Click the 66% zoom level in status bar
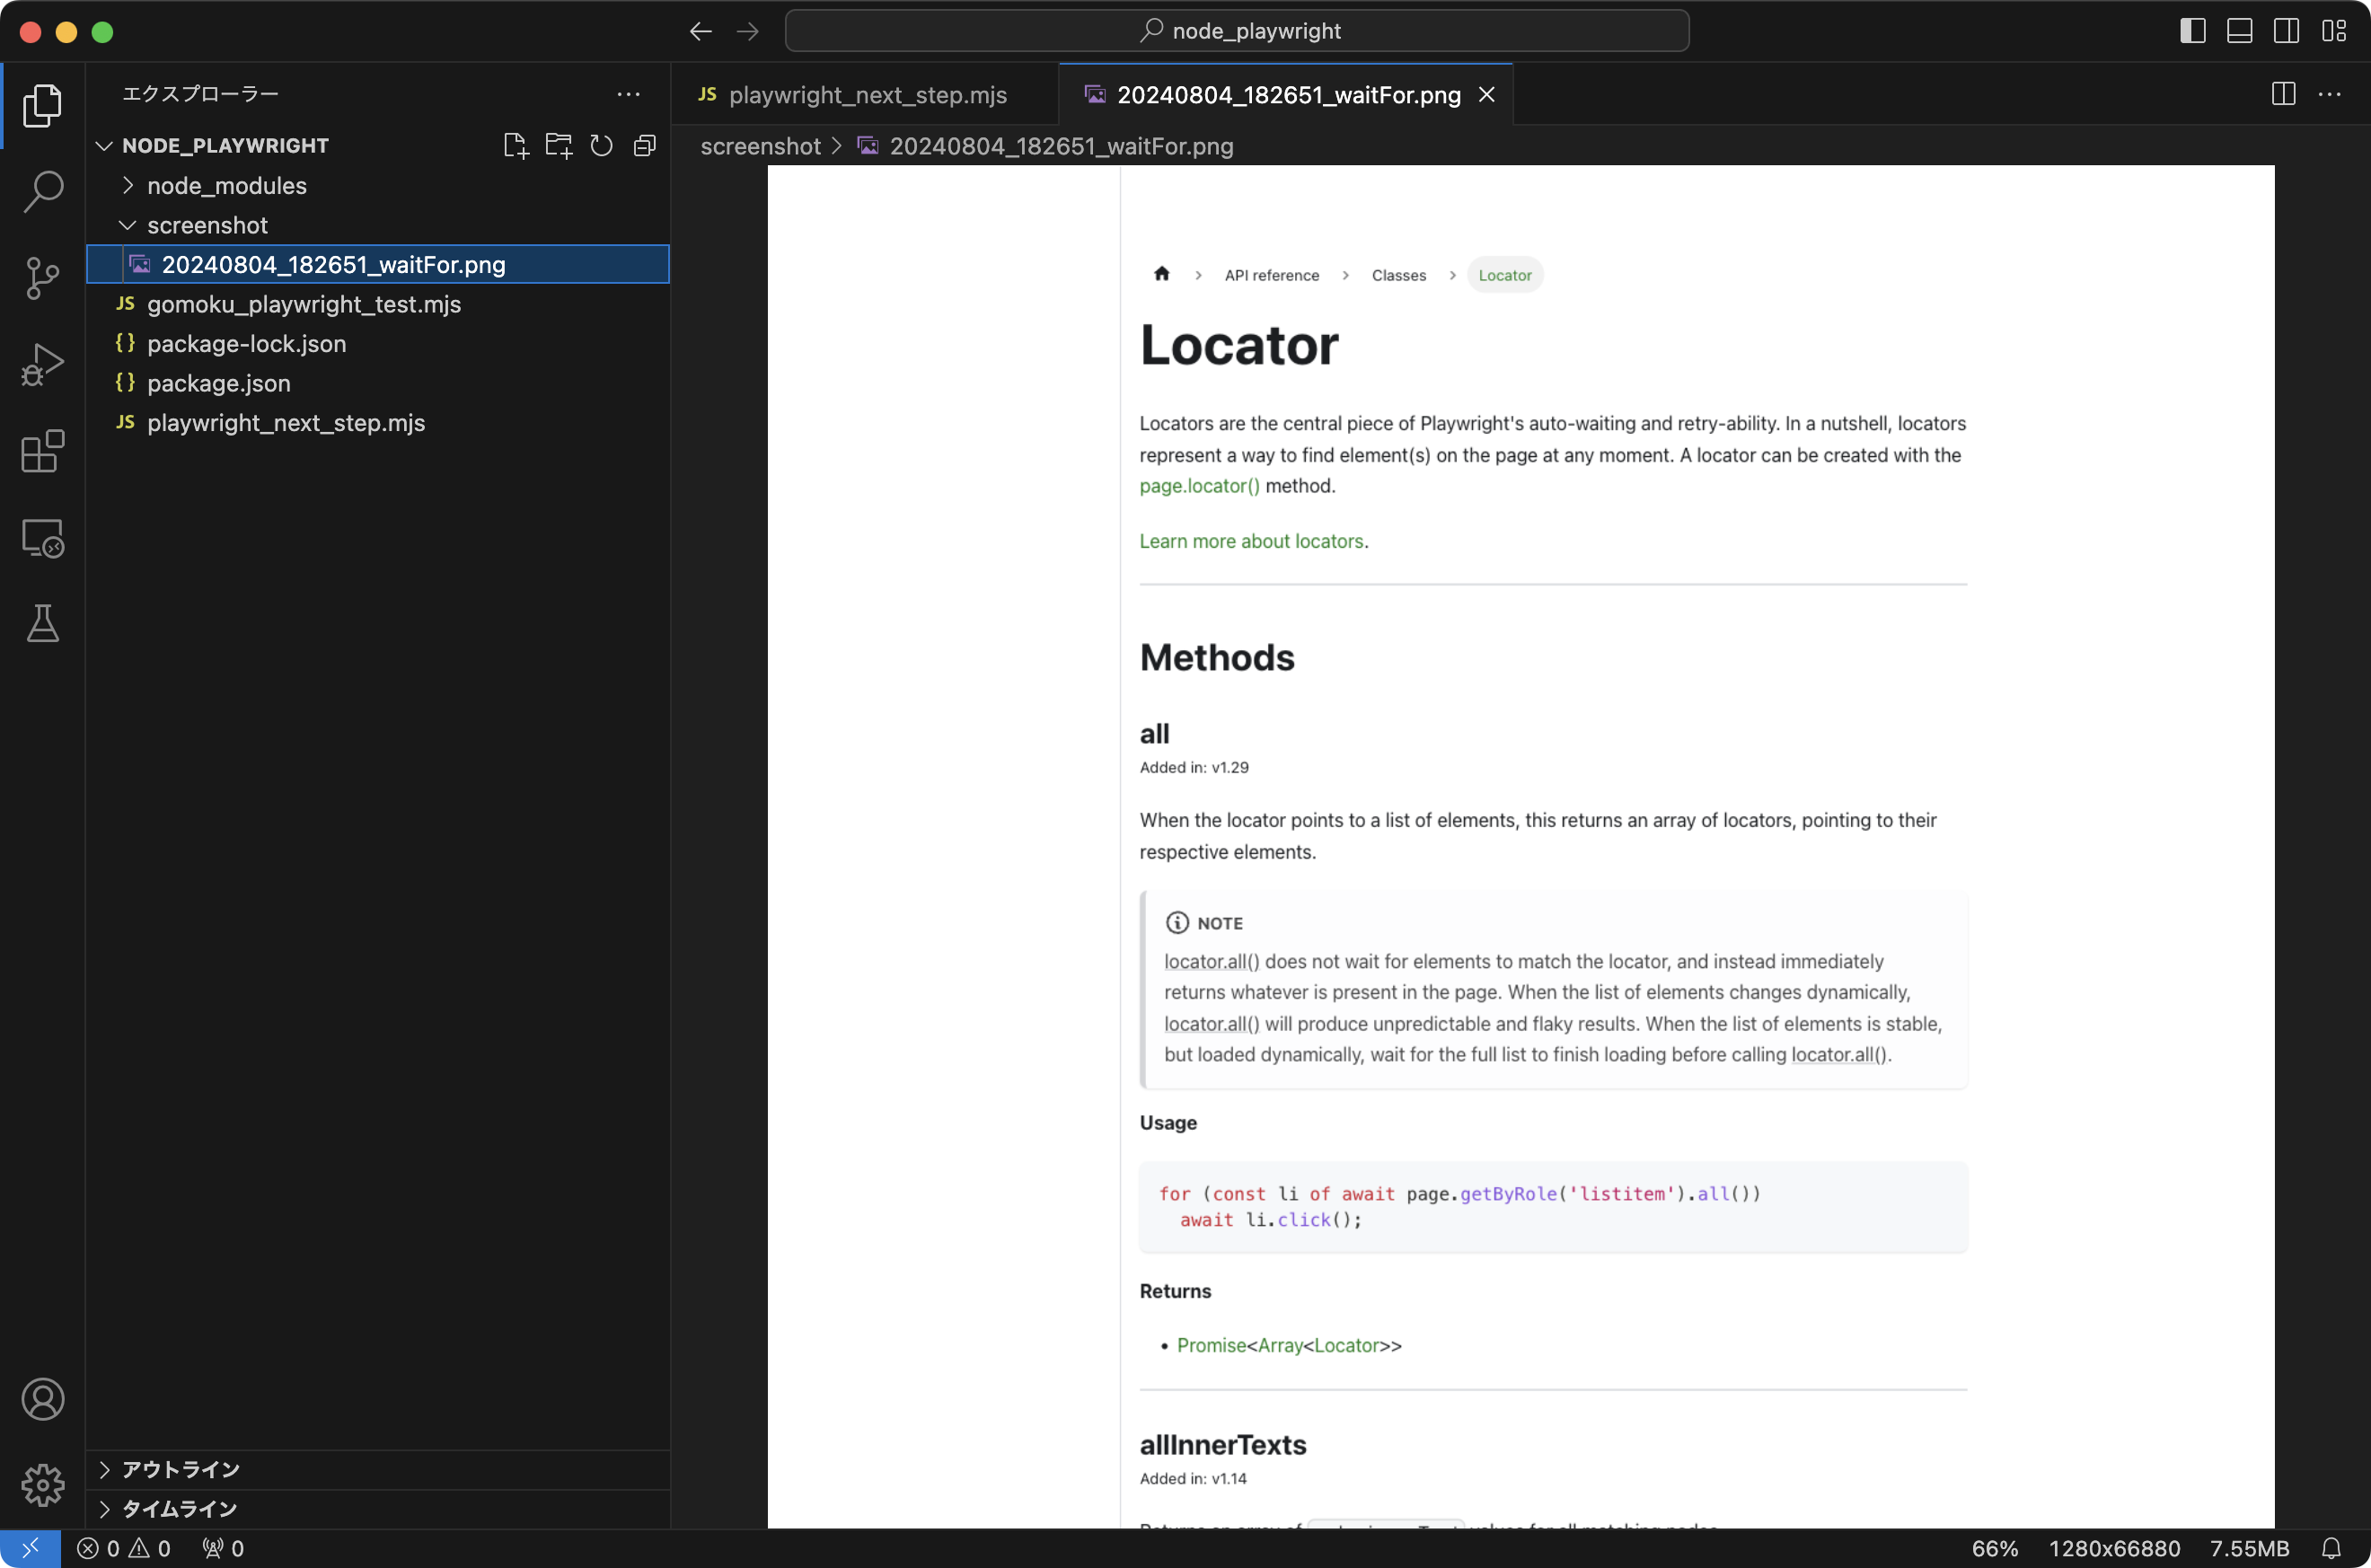Screen dimensions: 2371x1568 tap(1994, 1548)
